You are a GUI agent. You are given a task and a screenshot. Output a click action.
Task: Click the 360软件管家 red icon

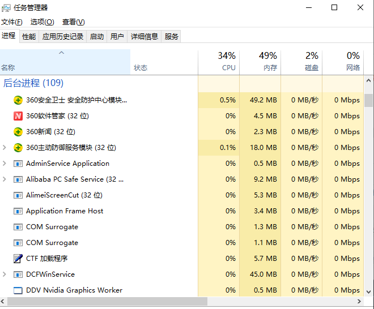pos(18,116)
